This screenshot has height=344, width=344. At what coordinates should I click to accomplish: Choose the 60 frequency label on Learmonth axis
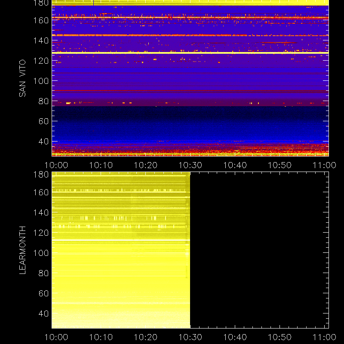[x=44, y=293]
